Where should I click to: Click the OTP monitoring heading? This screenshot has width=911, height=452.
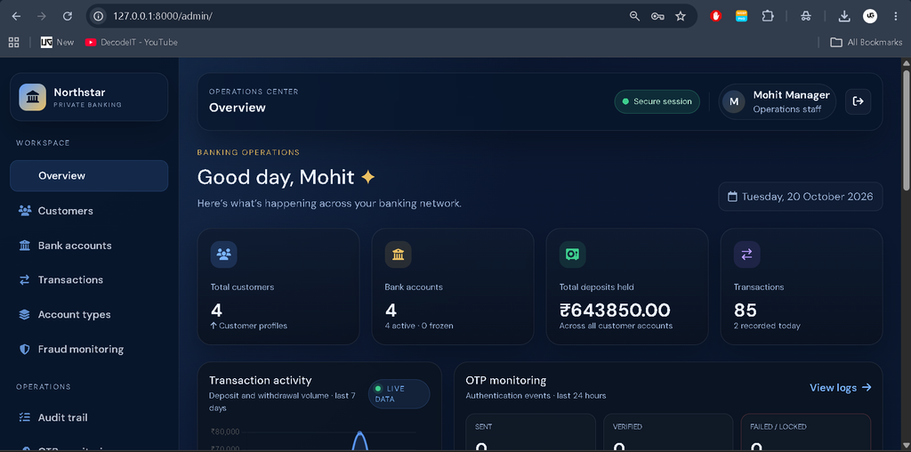(506, 381)
